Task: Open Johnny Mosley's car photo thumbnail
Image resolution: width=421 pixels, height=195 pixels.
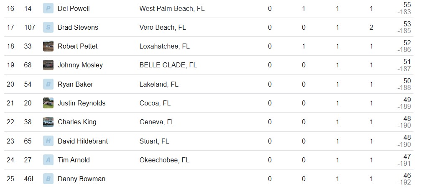Action: click(x=48, y=65)
